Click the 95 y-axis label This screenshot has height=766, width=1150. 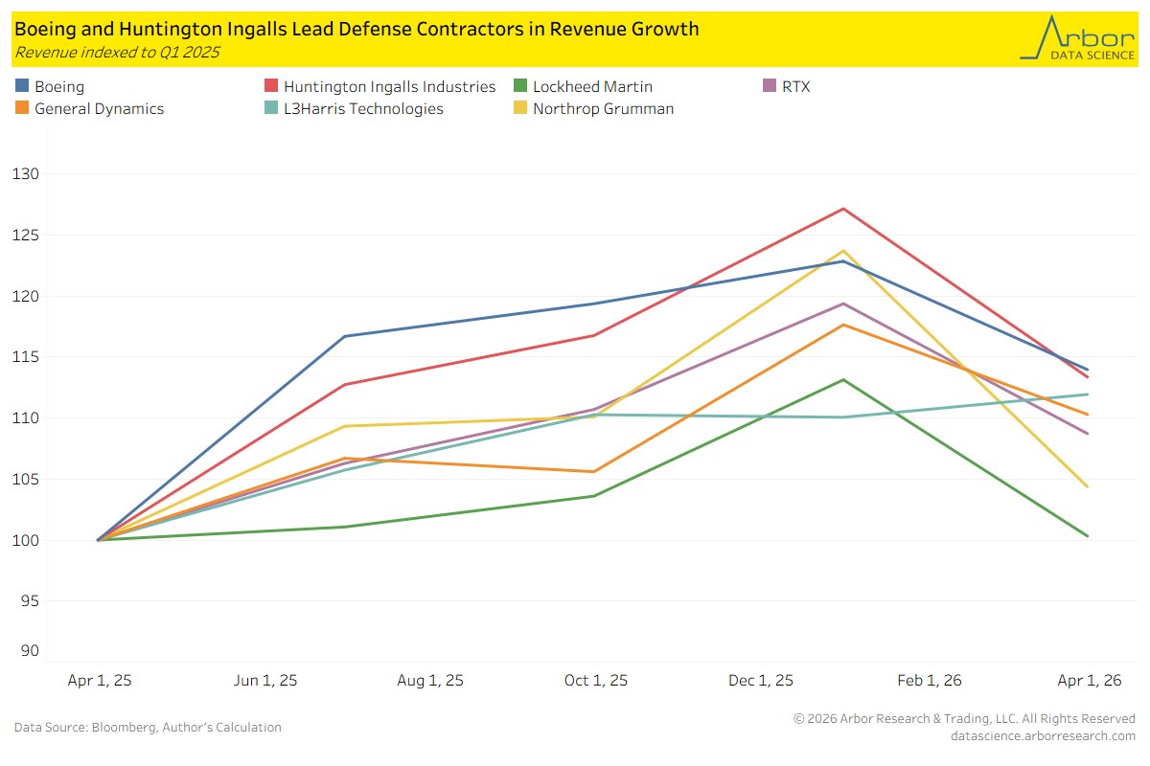pos(29,601)
